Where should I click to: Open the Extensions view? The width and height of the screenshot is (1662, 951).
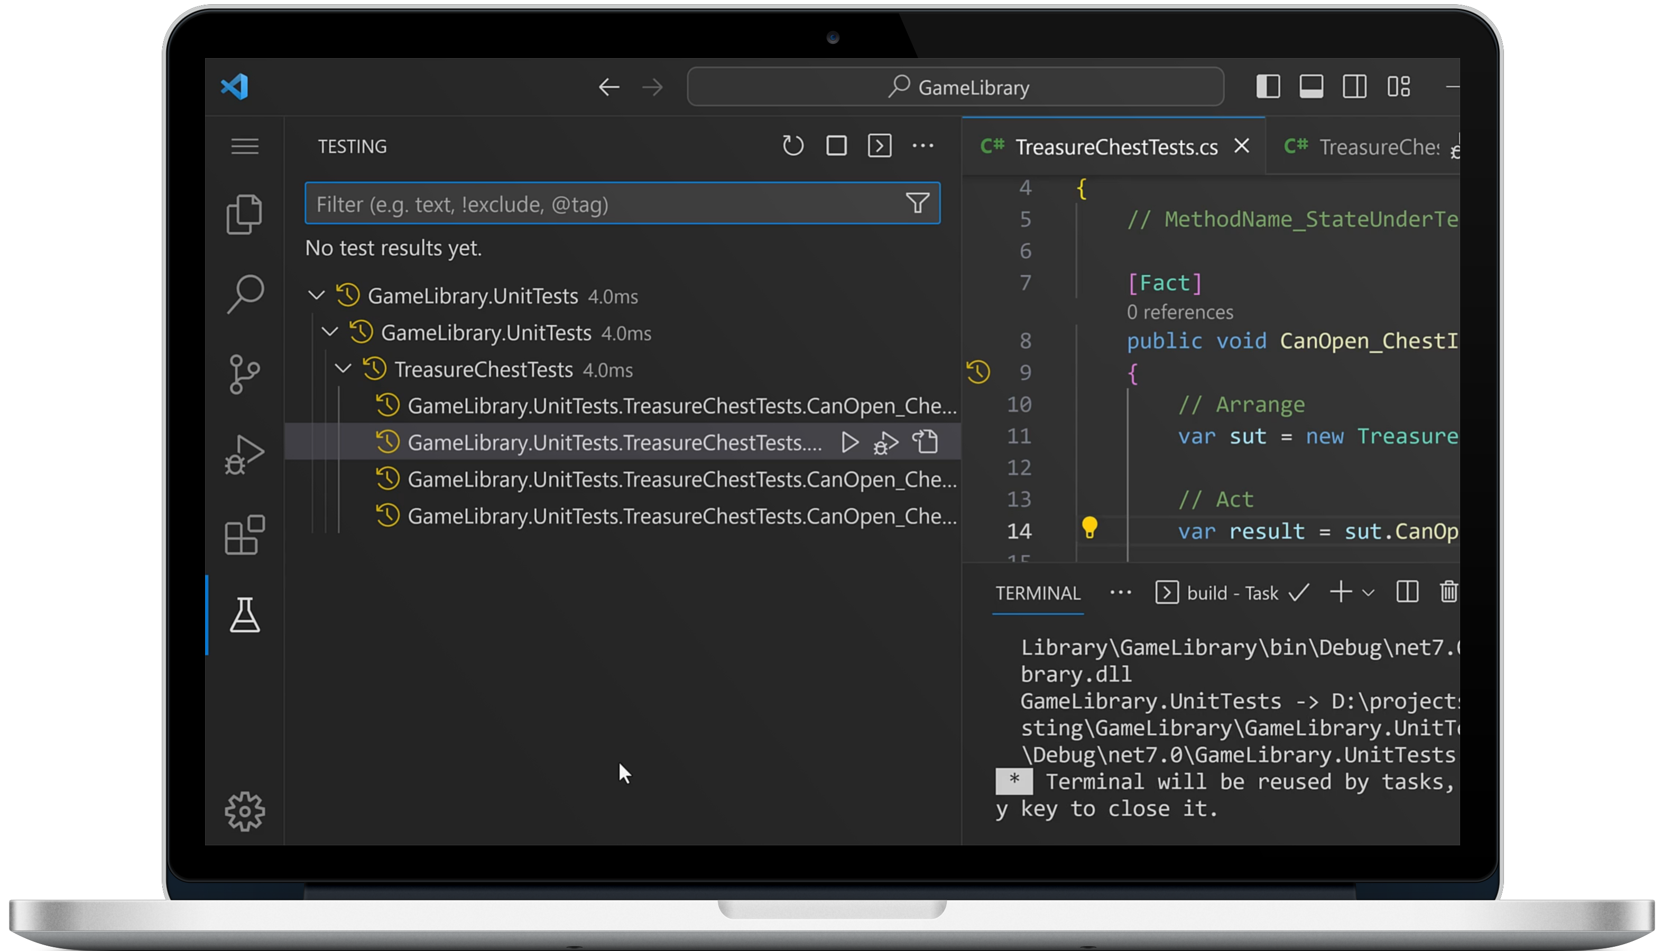[x=245, y=535]
